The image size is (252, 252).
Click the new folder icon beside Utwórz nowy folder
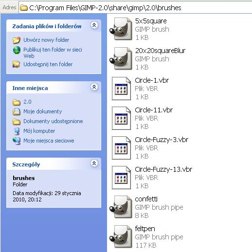point(17,40)
